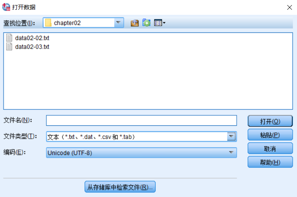Close the 打开数据 dialog
The width and height of the screenshot is (297, 197).
coord(290,7)
